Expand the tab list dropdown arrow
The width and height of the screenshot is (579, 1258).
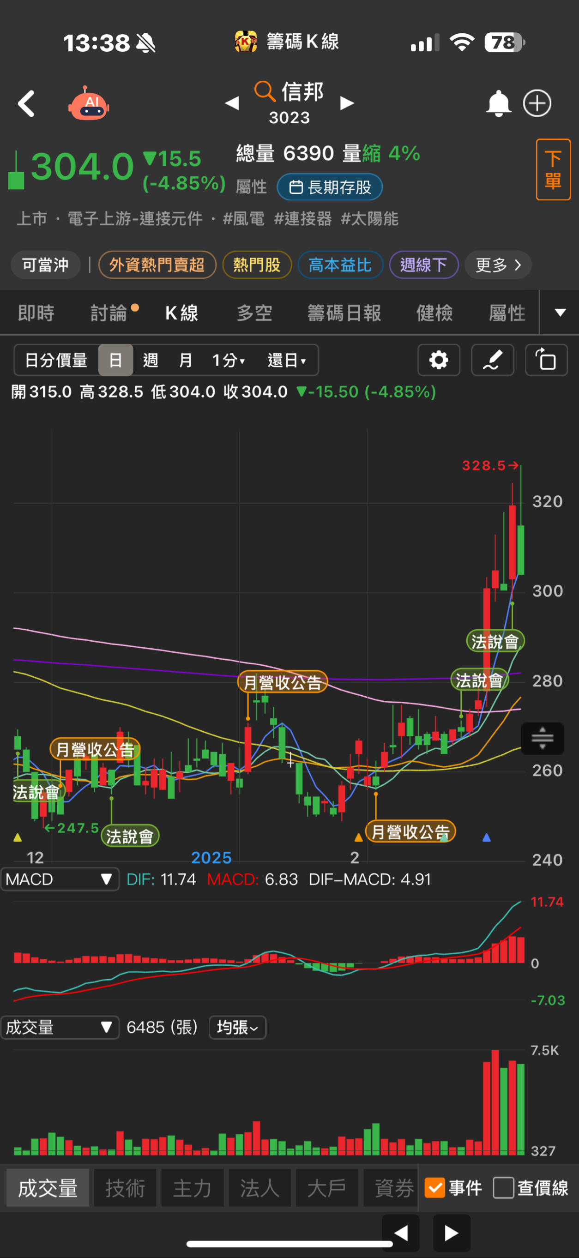pos(560,313)
